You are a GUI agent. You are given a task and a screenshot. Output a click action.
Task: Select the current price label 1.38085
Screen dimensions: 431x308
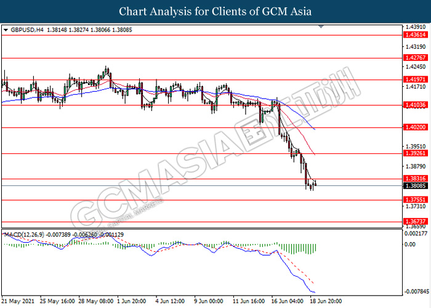point(416,186)
